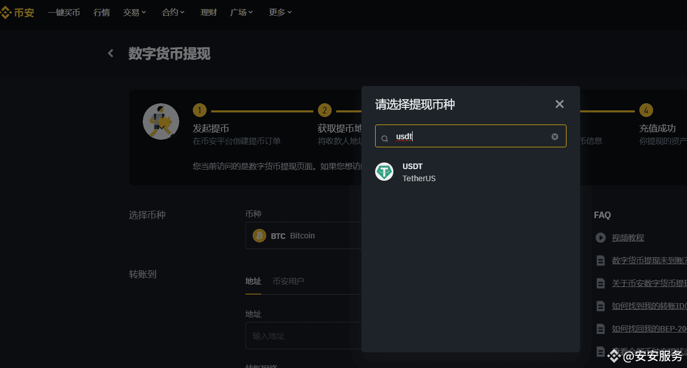Open the 如何找到我的转账ID FAQ link

(x=650, y=306)
